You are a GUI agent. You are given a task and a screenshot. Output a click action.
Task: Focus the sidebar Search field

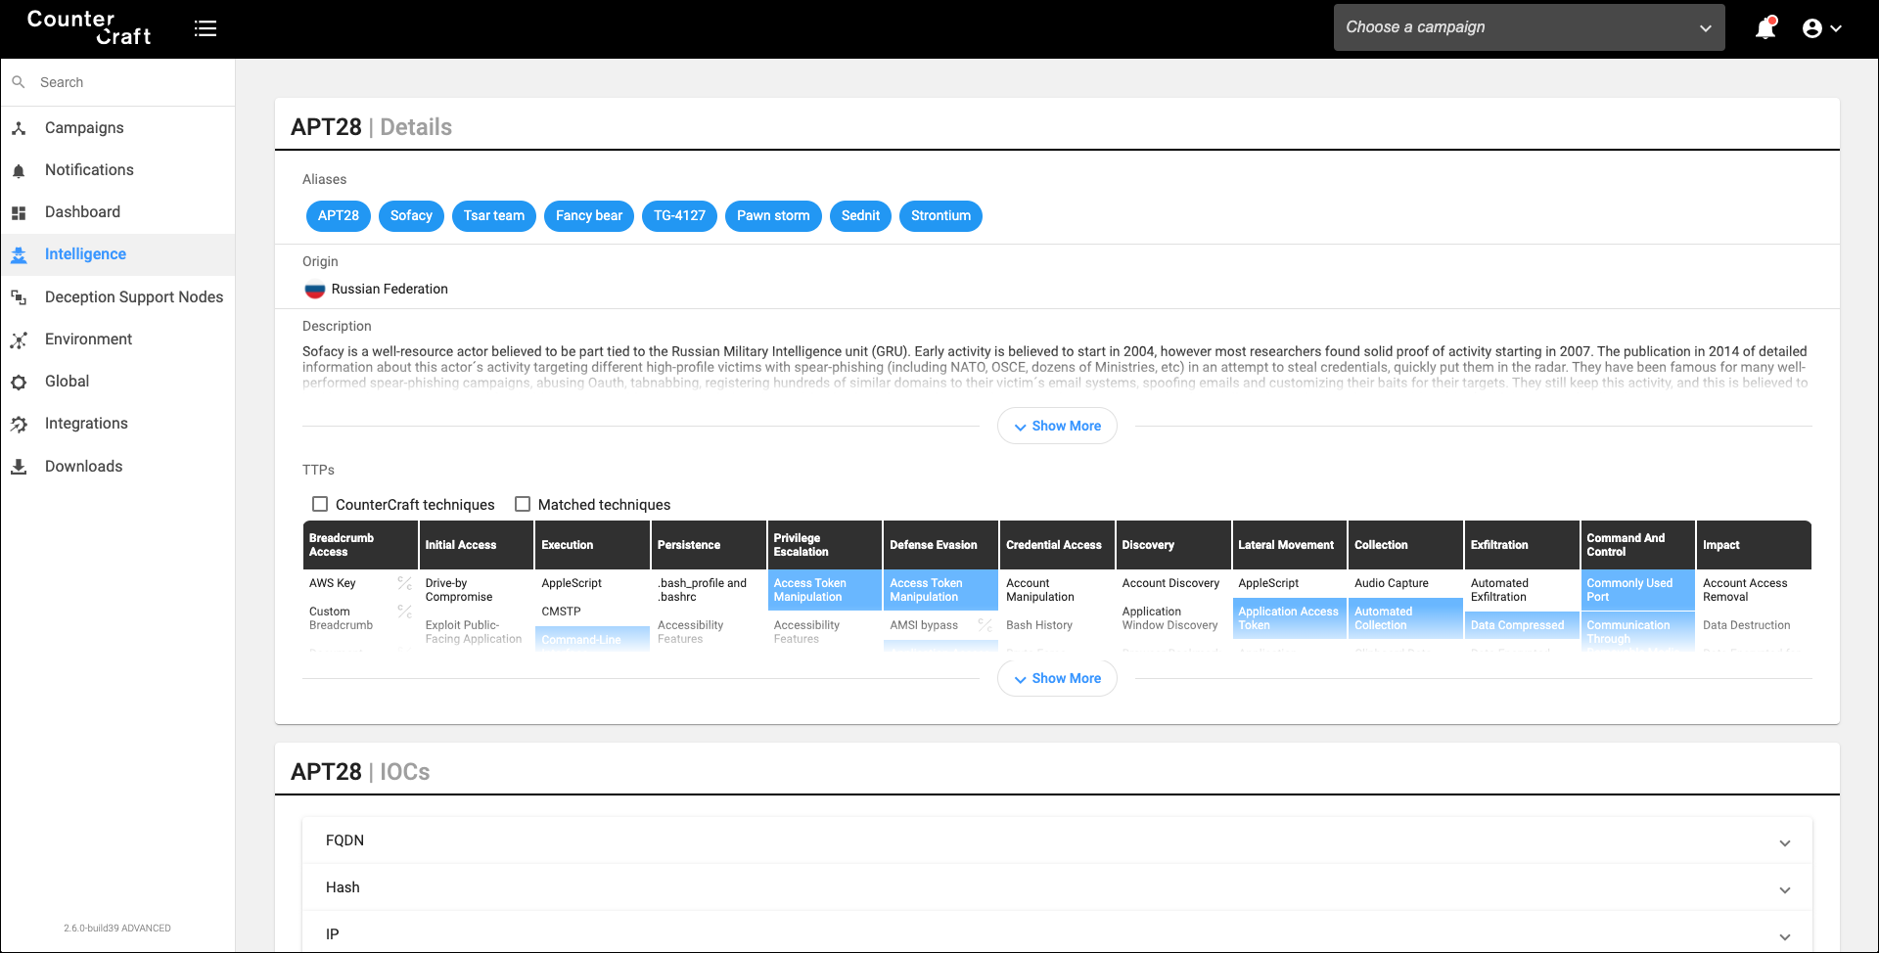click(x=117, y=82)
